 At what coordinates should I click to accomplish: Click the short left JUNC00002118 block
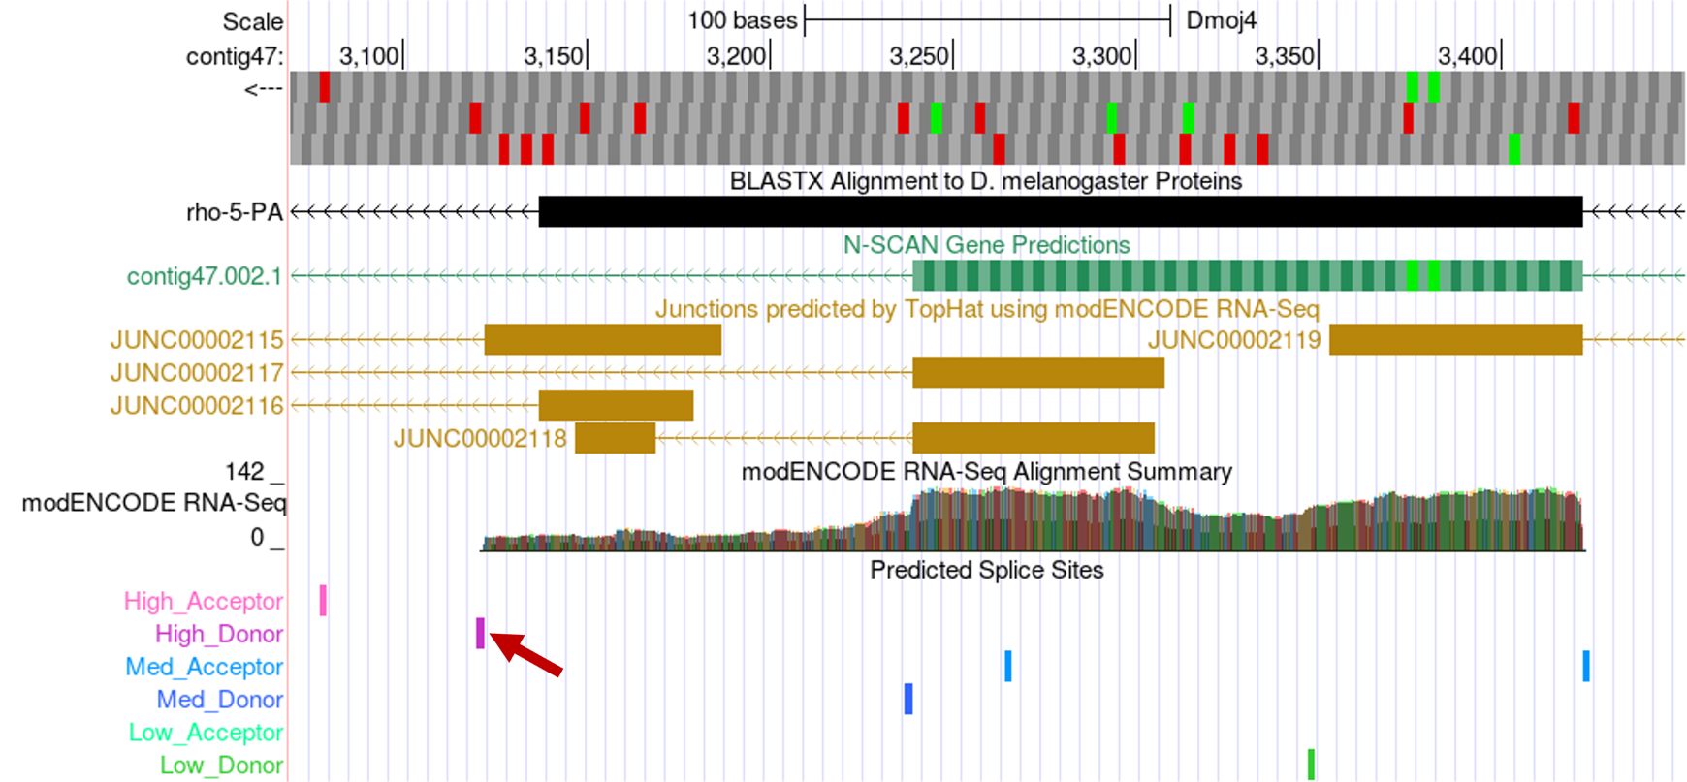(x=616, y=439)
